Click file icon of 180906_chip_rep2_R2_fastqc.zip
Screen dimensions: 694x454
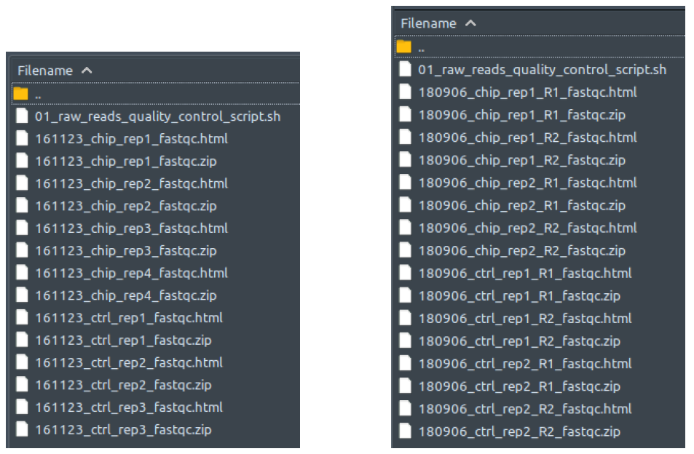405,250
